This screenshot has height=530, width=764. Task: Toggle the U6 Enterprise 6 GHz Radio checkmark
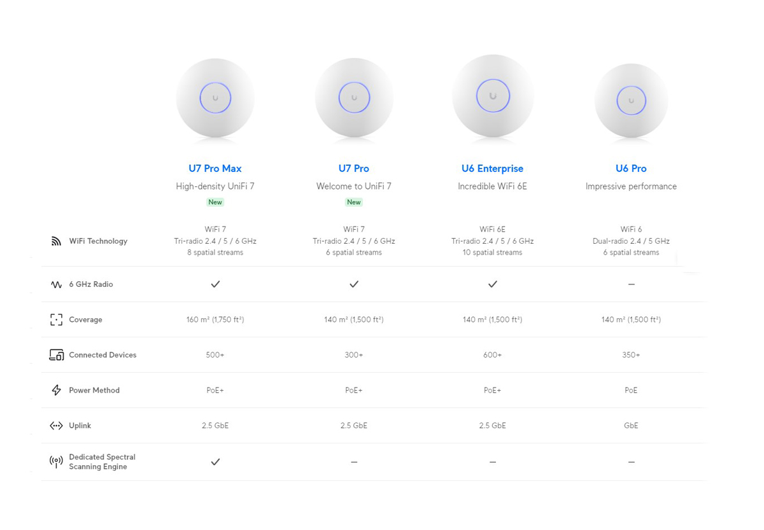point(492,284)
